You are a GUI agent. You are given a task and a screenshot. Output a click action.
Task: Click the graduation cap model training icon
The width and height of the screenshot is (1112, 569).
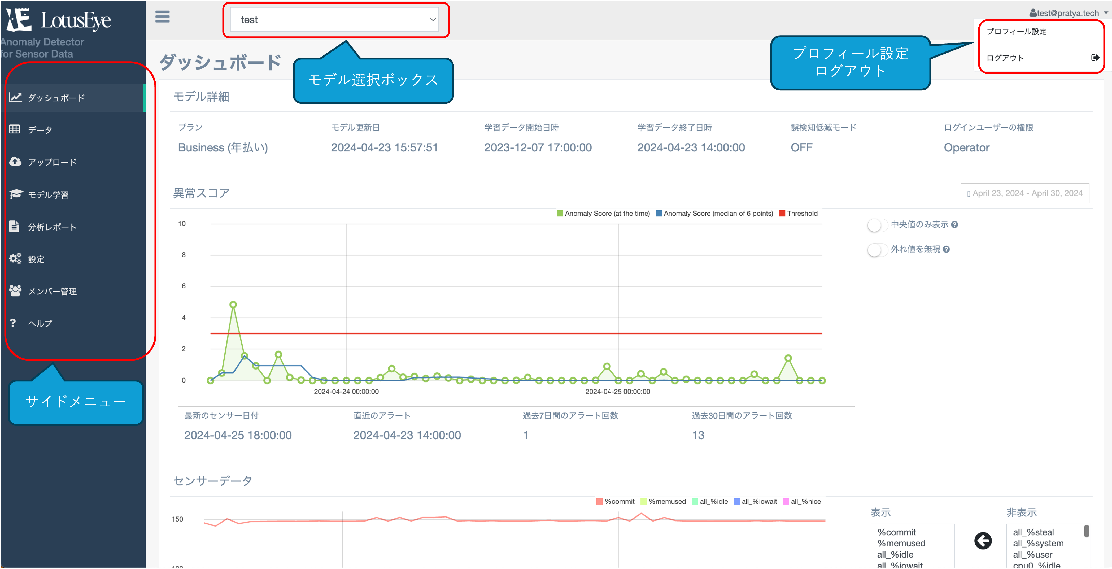(16, 194)
